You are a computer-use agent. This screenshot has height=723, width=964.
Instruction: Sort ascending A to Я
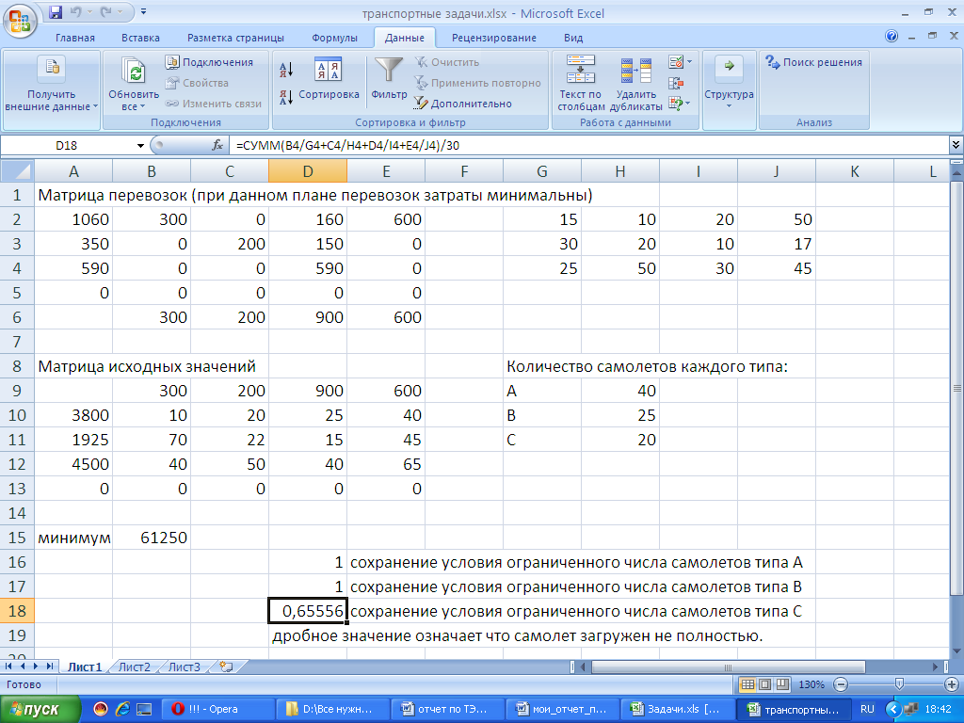[x=286, y=70]
